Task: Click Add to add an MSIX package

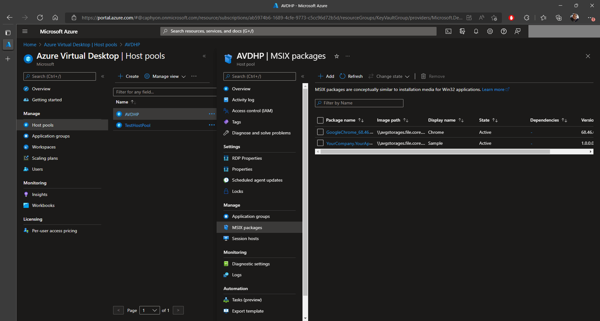Action: pos(326,76)
